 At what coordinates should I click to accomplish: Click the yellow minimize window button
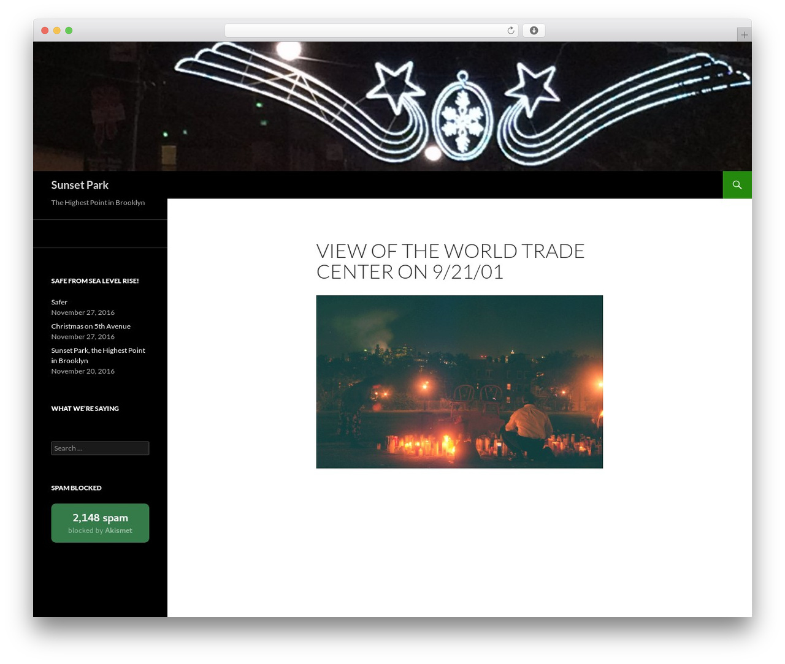point(56,31)
